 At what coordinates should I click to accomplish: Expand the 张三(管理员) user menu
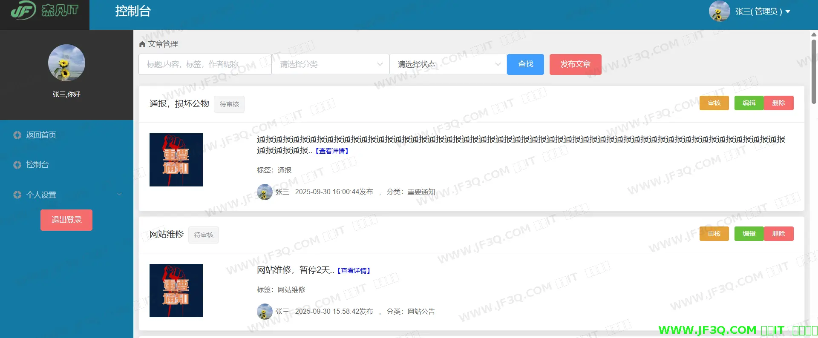pos(763,11)
